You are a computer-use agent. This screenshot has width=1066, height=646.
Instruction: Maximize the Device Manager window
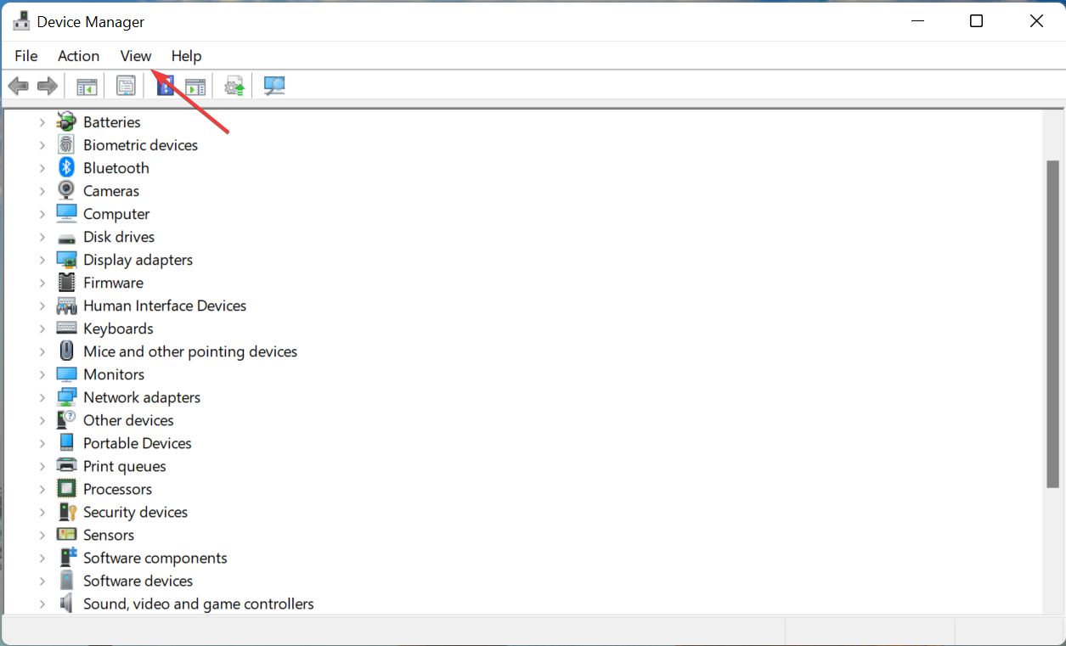click(977, 21)
